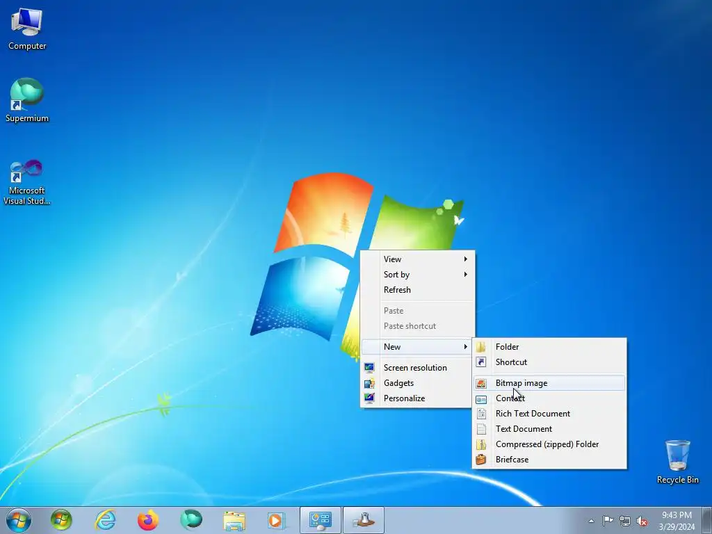The width and height of the screenshot is (712, 534).
Task: Choose Personalize in the context menu
Action: [418, 398]
